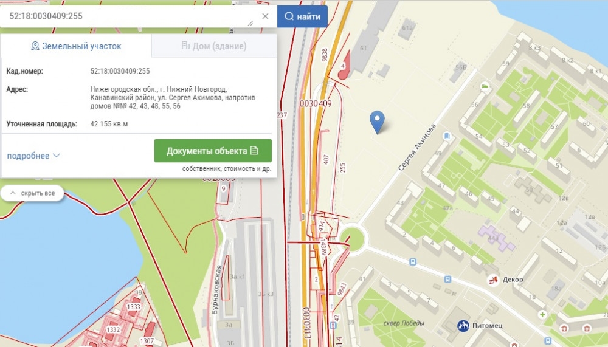Click the bus stop icon near the roundabout
608x347 pixels.
[413, 262]
